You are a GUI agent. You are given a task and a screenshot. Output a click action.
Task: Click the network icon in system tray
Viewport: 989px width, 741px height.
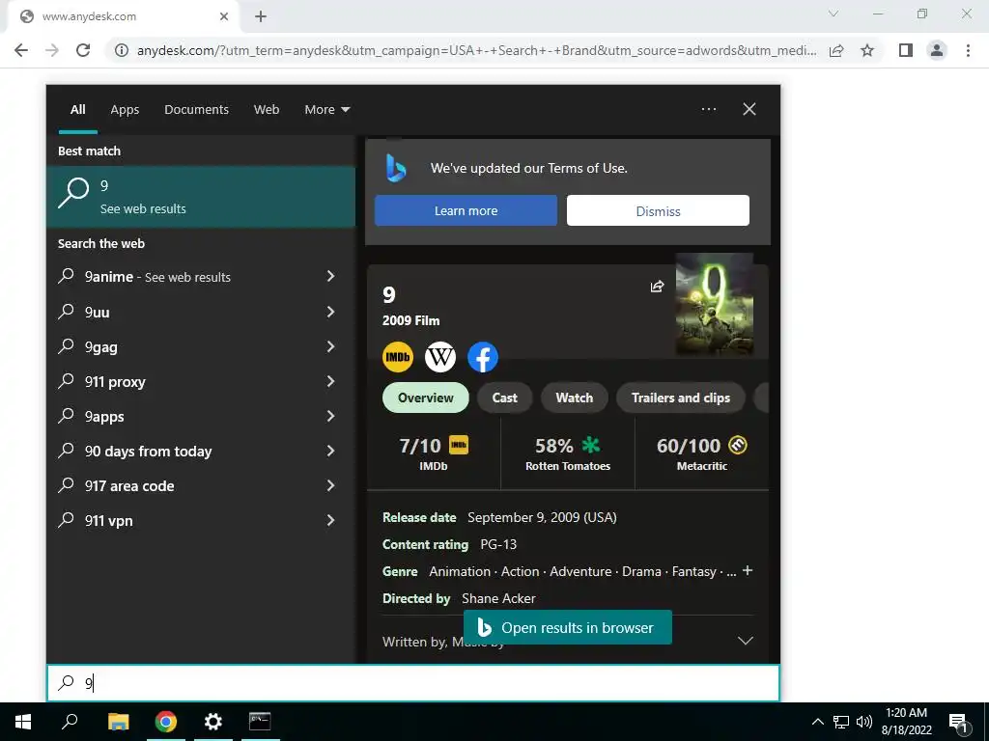point(841,722)
